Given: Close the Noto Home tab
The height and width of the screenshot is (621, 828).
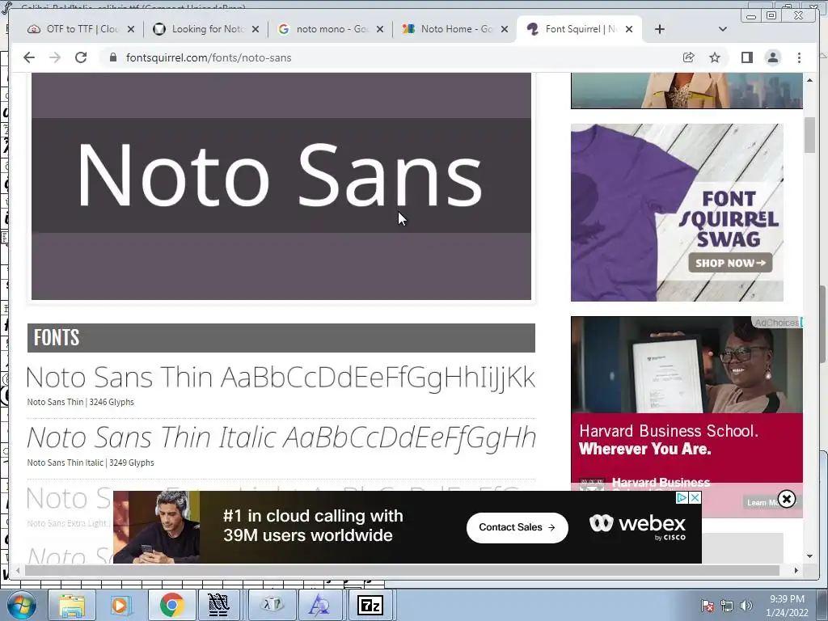Looking at the screenshot, I should tap(505, 29).
